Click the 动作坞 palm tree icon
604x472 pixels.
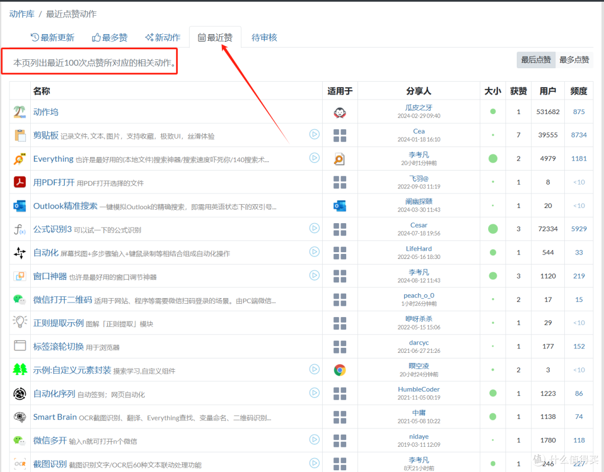click(20, 112)
